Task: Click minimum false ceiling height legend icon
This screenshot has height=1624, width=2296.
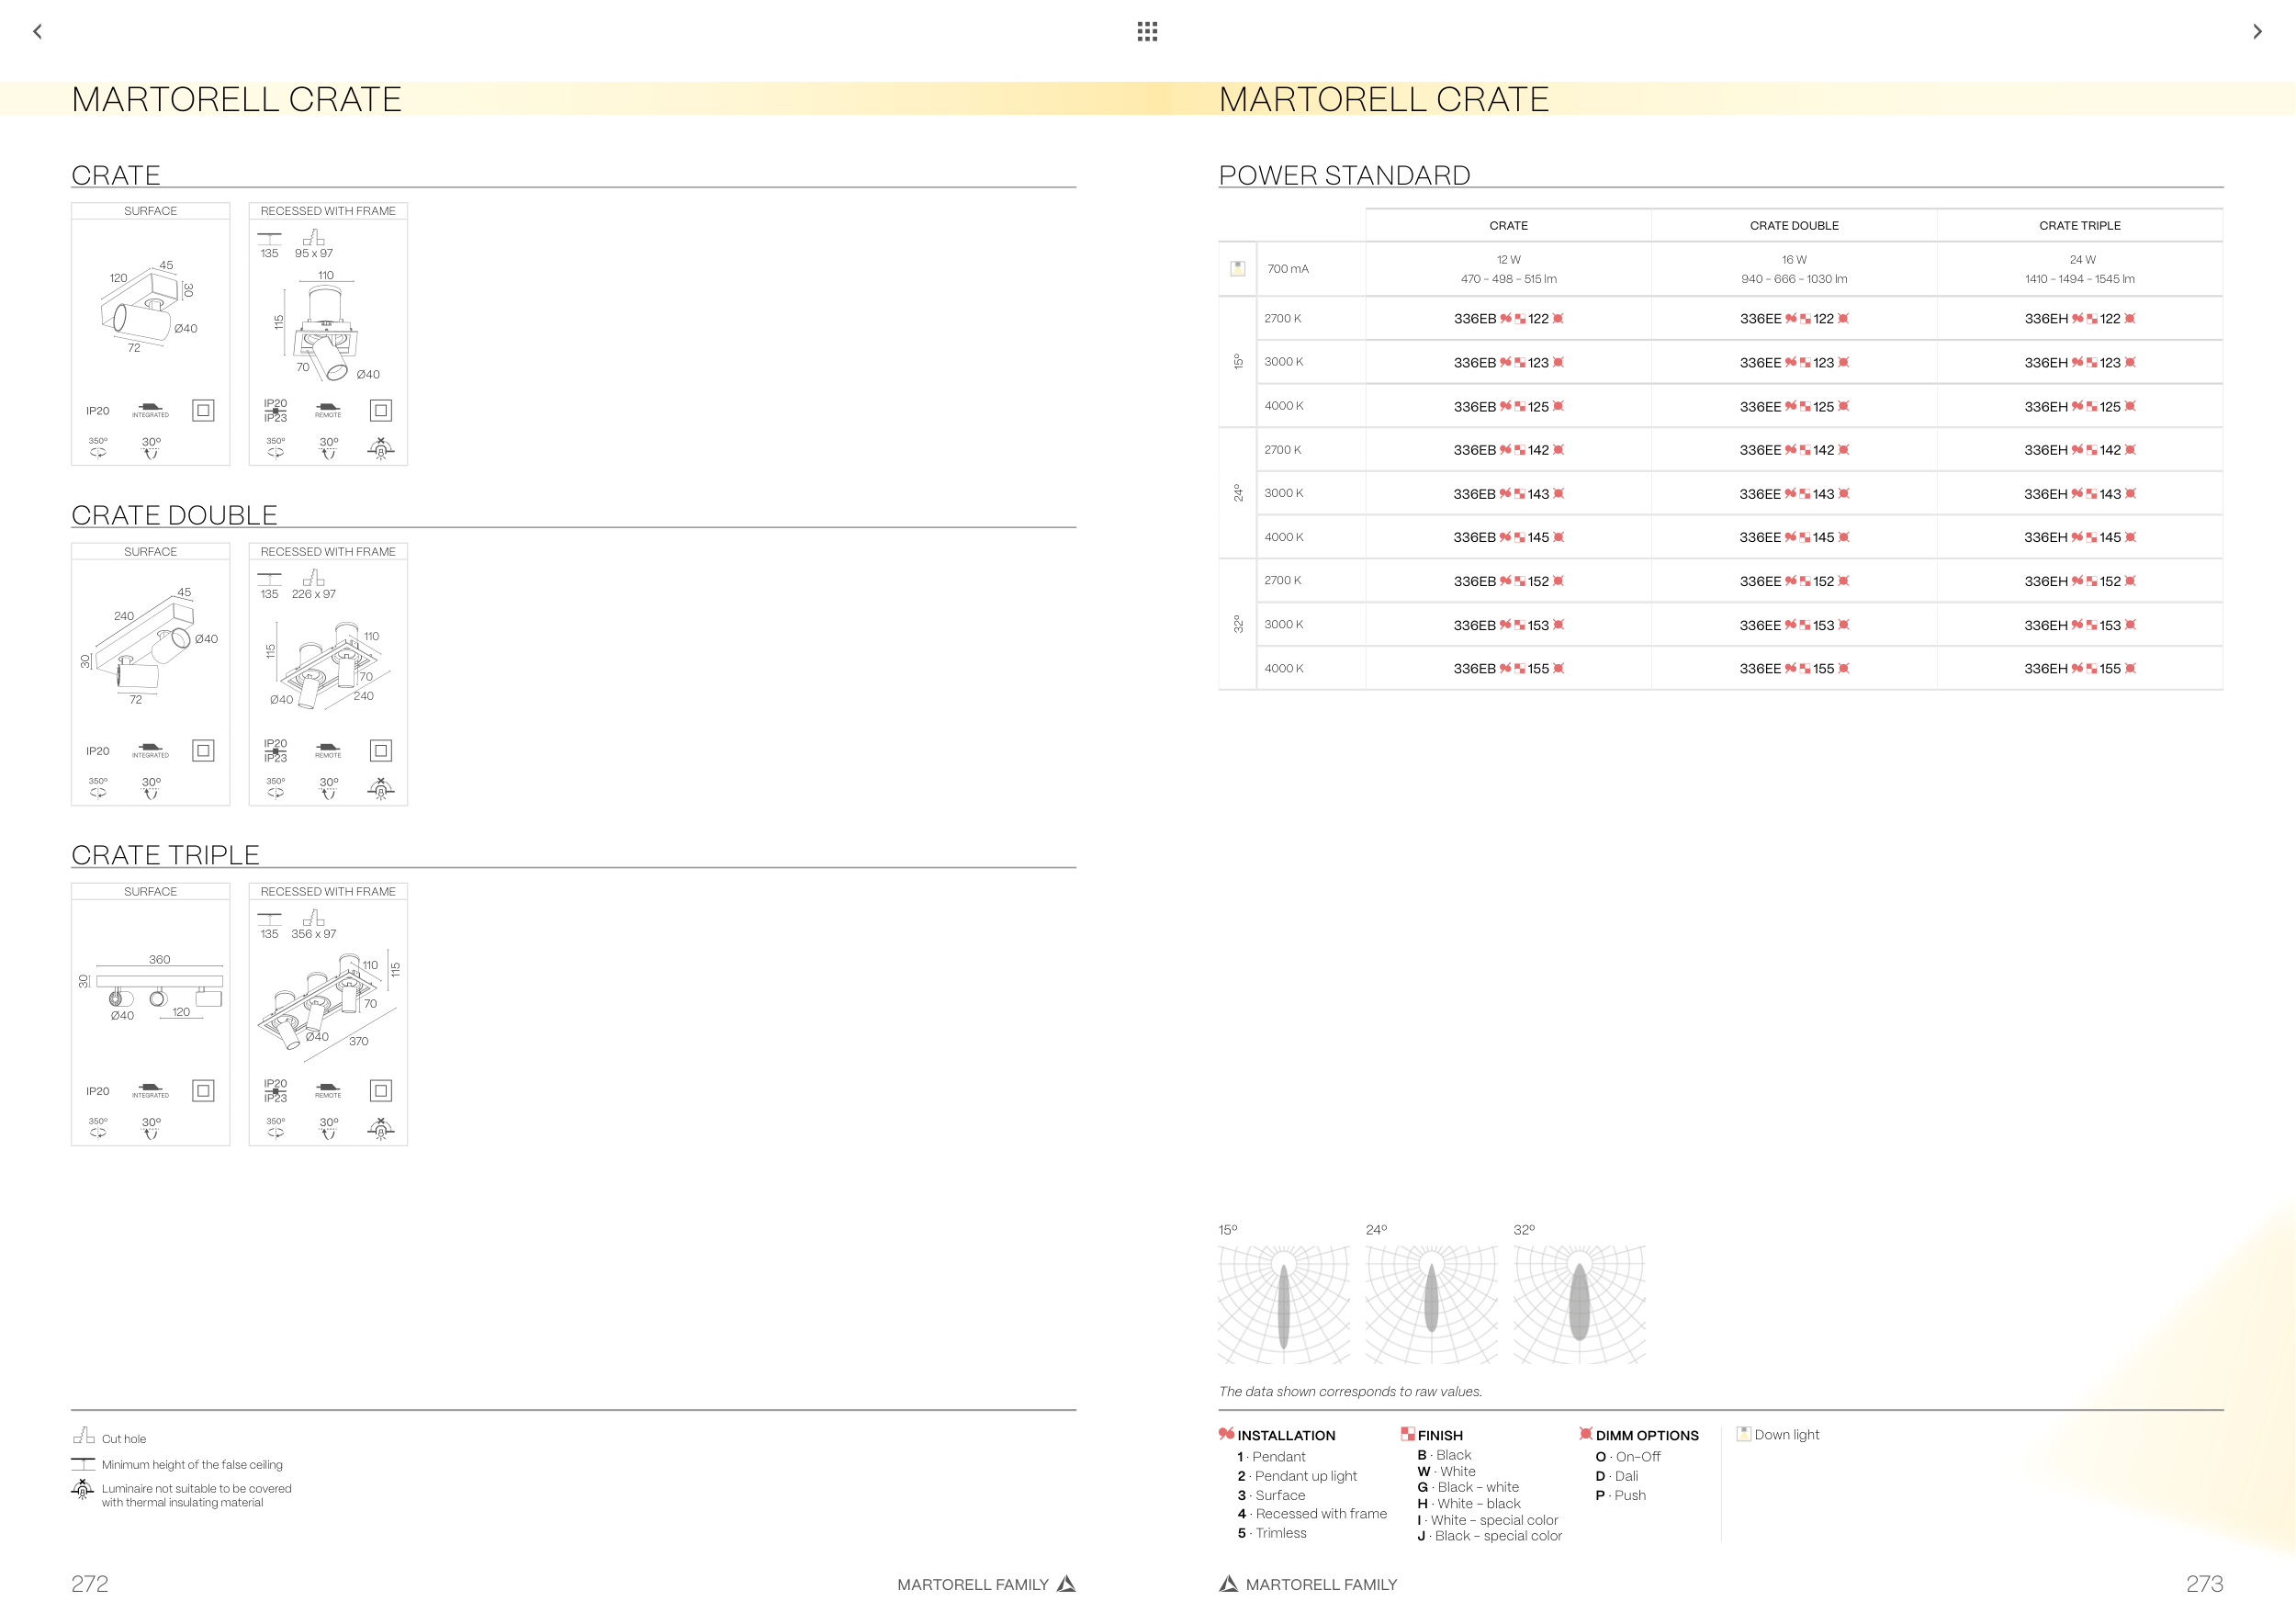Action: tap(83, 1463)
